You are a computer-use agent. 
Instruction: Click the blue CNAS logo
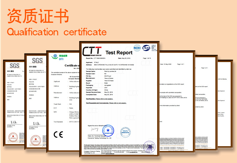[146, 48]
